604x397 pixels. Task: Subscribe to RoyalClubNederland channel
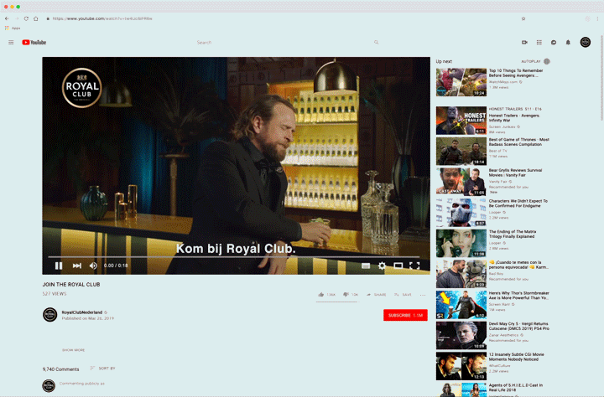pos(405,315)
